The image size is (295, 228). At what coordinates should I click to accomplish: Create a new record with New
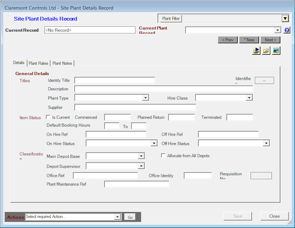click(x=249, y=40)
